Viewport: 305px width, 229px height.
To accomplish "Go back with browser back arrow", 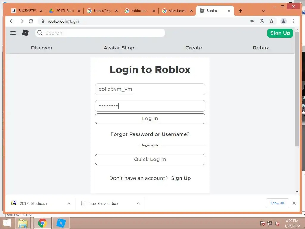I will pyautogui.click(x=12, y=21).
